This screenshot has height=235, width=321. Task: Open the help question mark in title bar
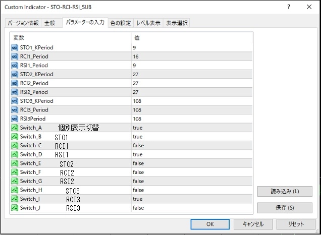[289, 7]
